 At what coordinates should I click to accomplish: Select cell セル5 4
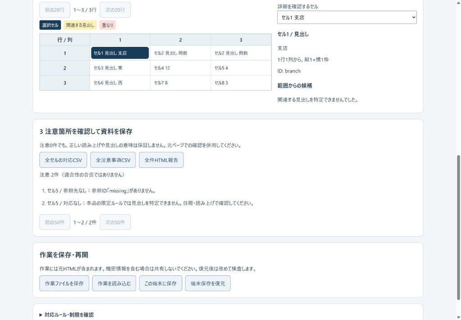pos(241,68)
